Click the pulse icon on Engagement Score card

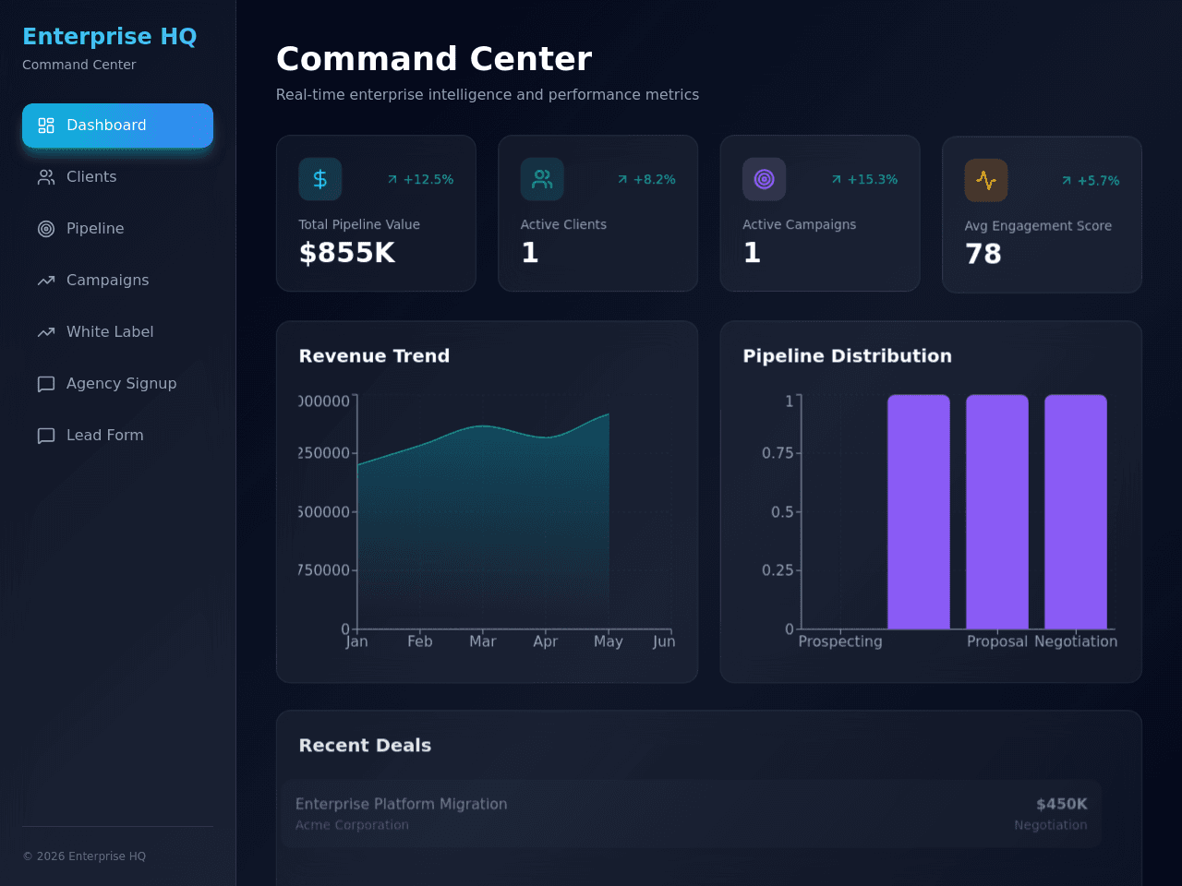(986, 180)
